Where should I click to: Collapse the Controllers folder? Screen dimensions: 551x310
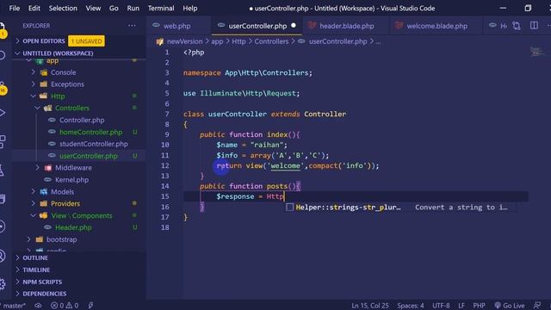point(72,108)
